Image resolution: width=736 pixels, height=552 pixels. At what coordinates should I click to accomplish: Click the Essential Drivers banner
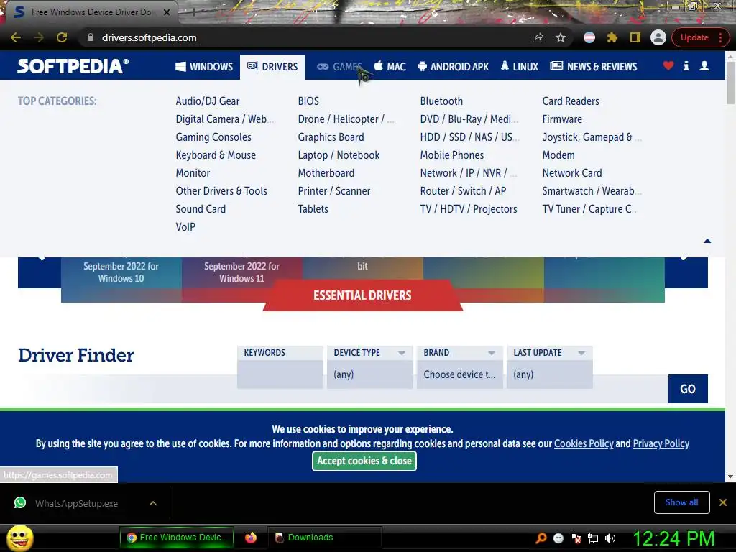[x=362, y=295]
